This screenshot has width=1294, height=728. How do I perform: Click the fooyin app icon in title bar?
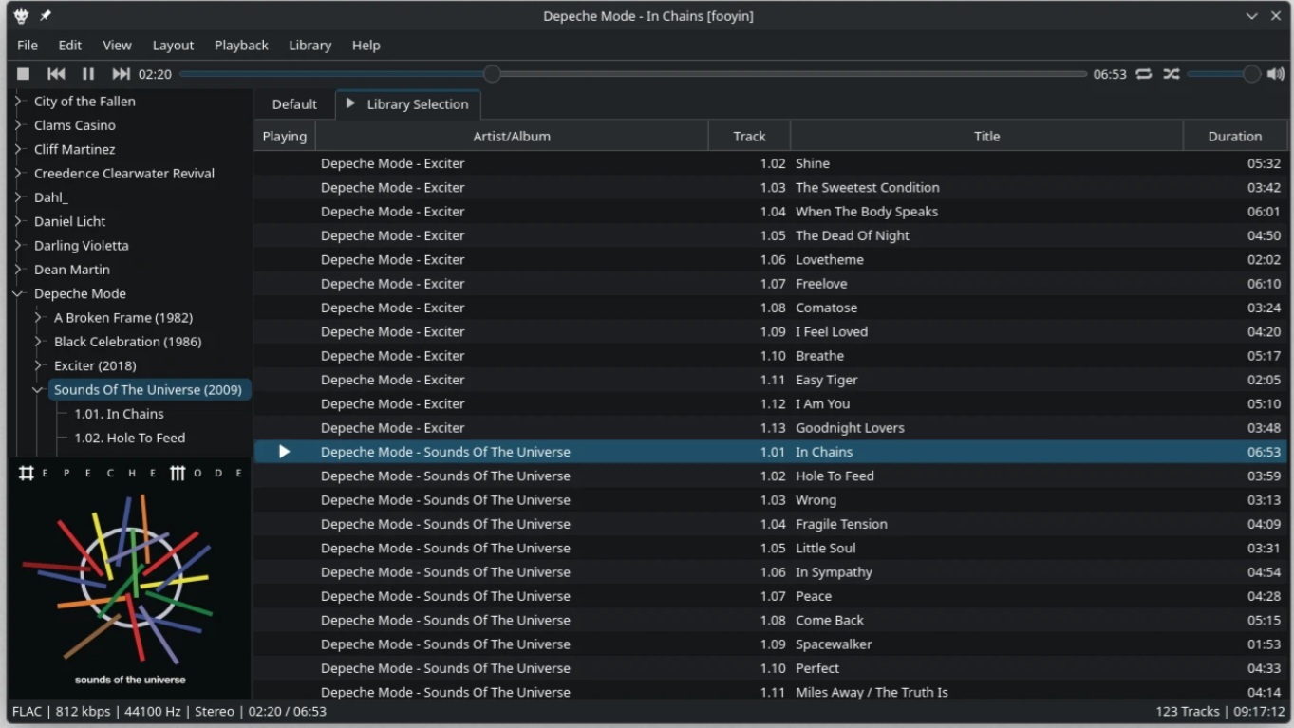pos(21,16)
